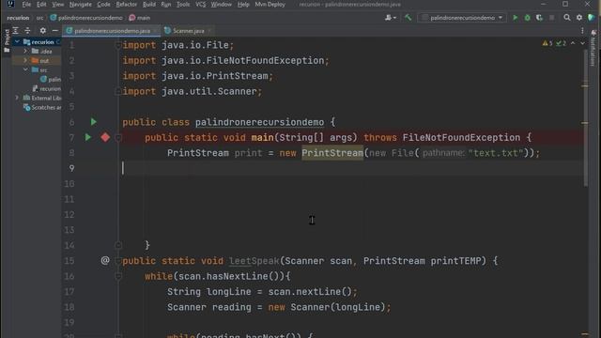
Task: Open the Edit menu
Action: point(41,5)
